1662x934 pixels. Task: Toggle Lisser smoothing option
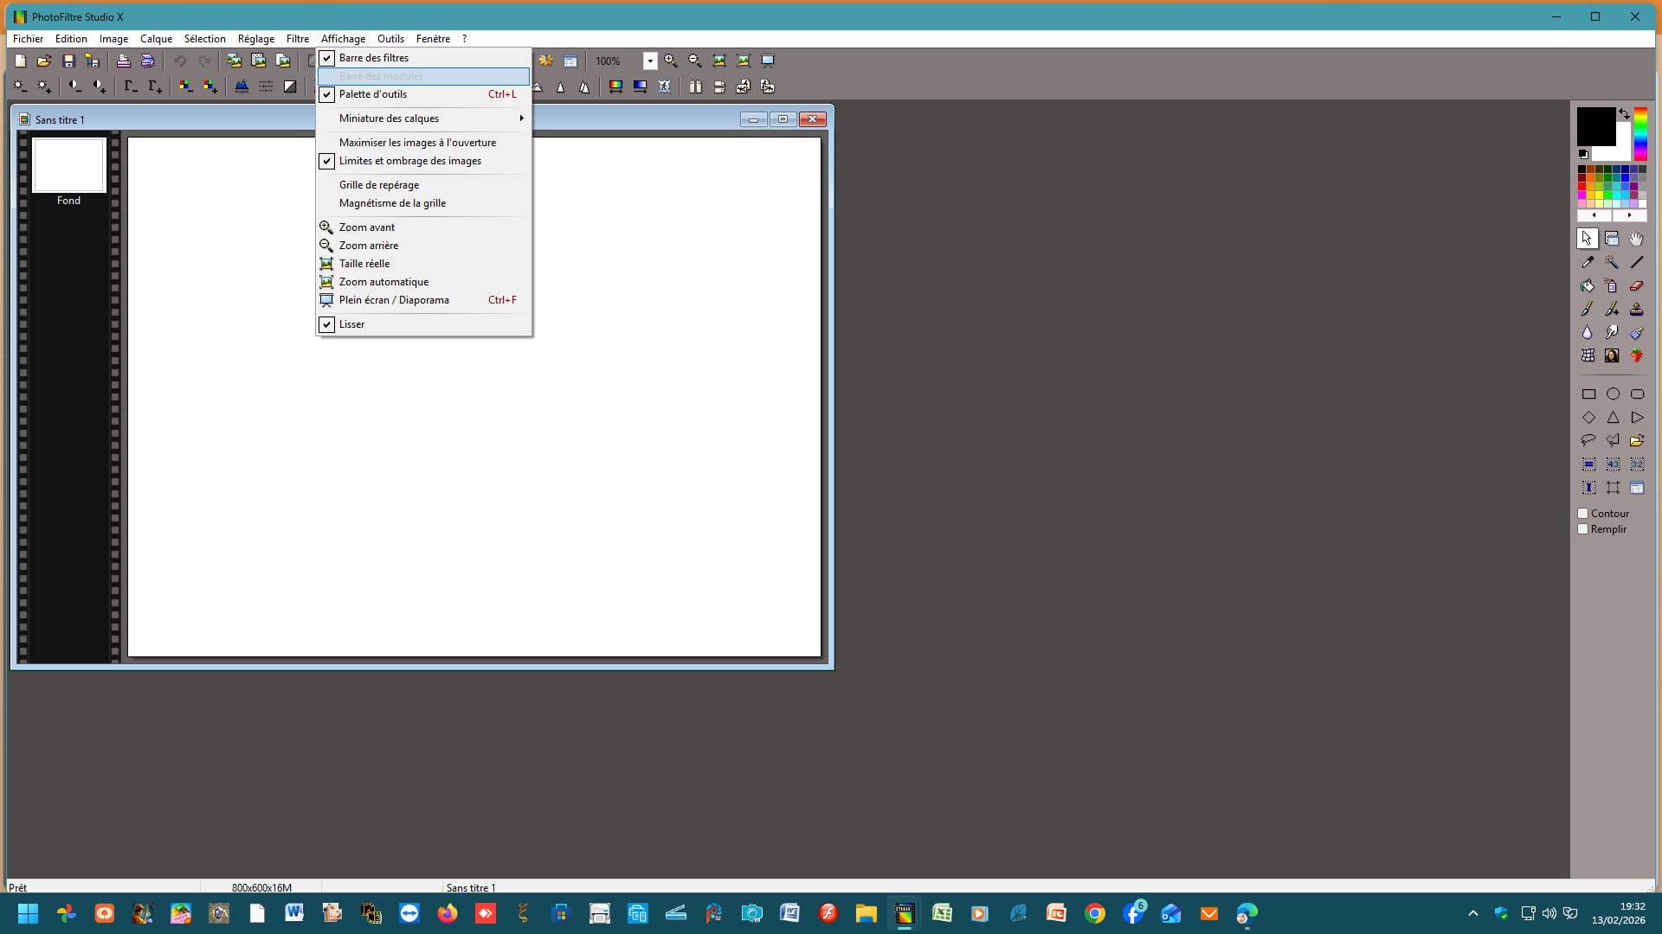[x=351, y=324]
